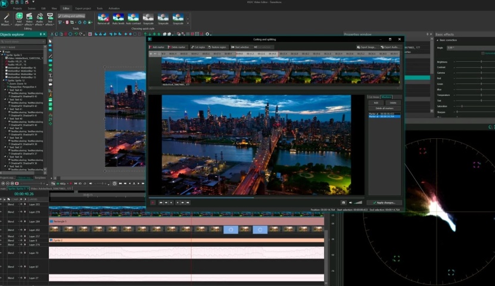Click Export Image button
The image size is (495, 286).
(x=366, y=47)
